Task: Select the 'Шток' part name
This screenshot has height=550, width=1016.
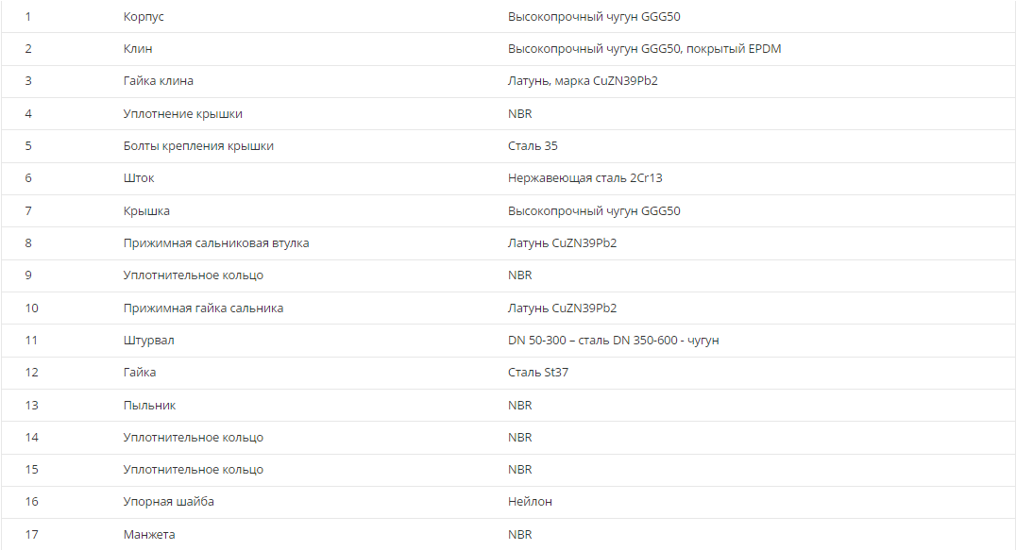Action: 139,178
